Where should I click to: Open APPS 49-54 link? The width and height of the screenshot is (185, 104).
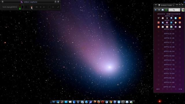click(169, 51)
